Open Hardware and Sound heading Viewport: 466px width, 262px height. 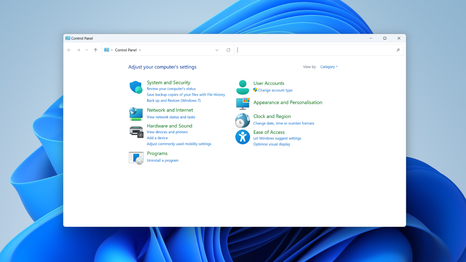click(x=169, y=126)
